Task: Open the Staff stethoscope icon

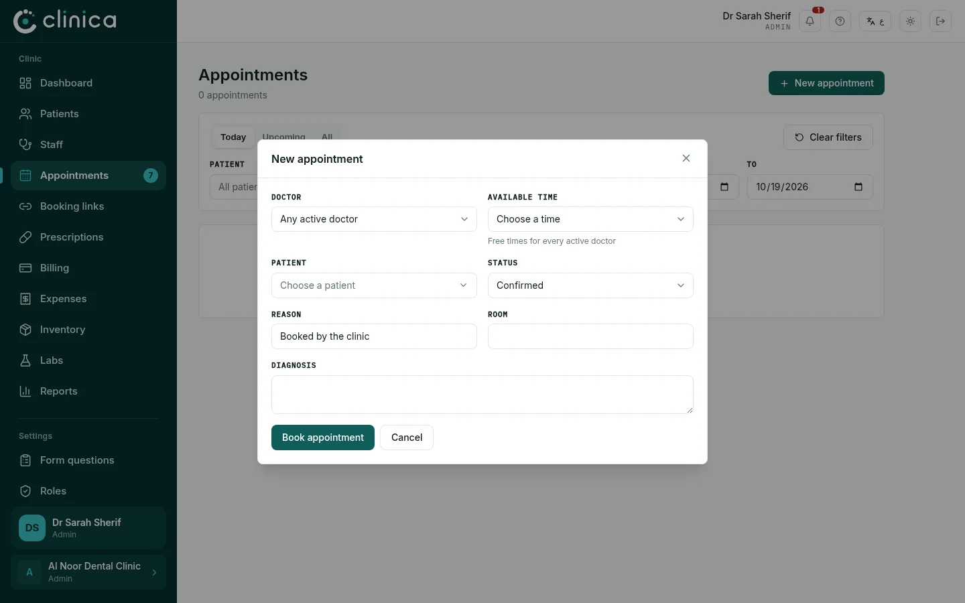Action: pyautogui.click(x=25, y=145)
